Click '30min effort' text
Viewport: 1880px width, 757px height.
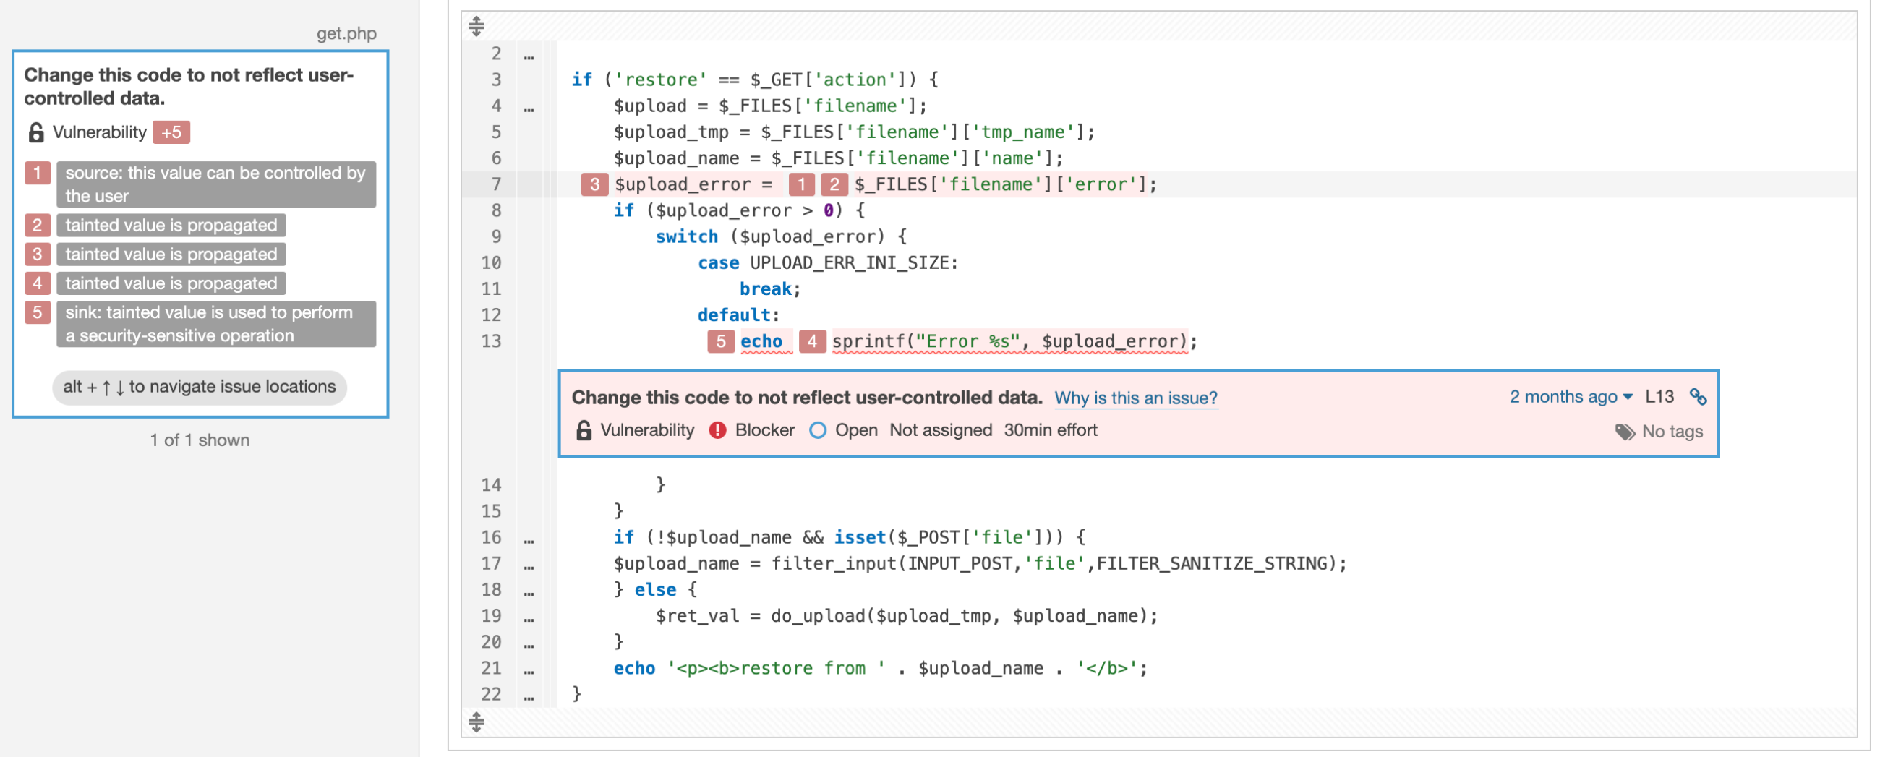(1050, 430)
